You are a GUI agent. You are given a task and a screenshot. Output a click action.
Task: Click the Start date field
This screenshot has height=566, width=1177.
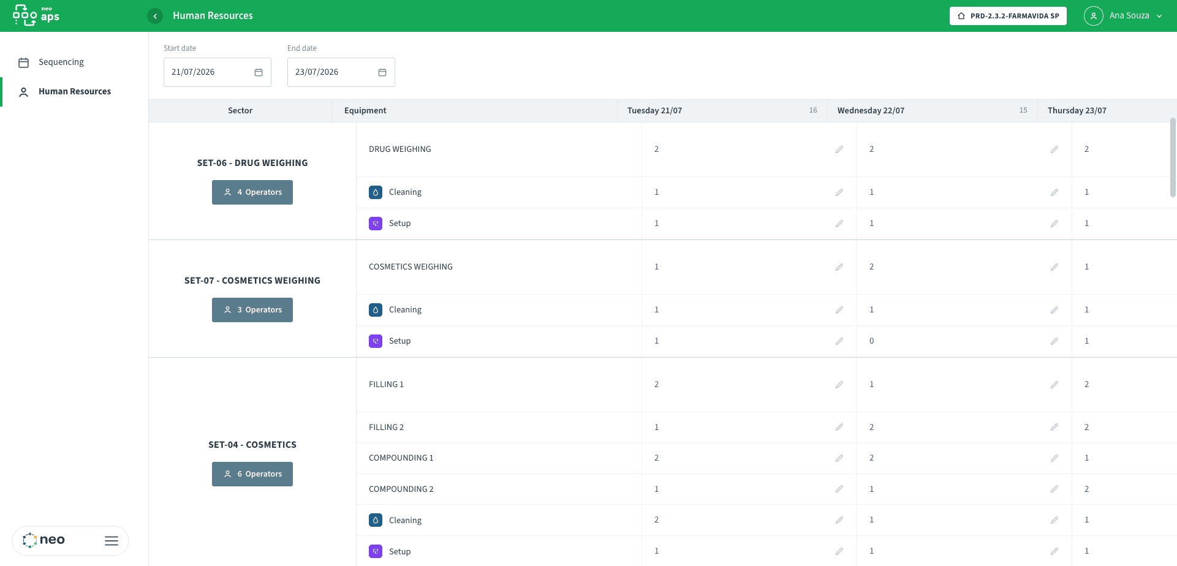click(x=217, y=72)
